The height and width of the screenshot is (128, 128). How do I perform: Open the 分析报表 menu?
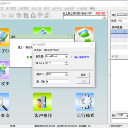pyautogui.click(x=82, y=9)
